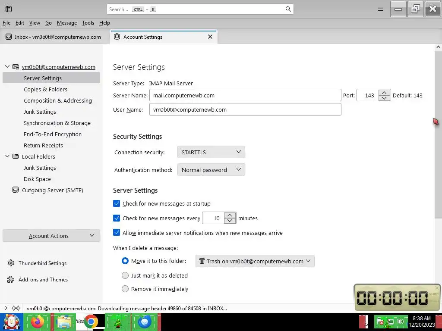Screen dimensions: 442x331
Task: Open the Edit menu
Action: (19, 23)
